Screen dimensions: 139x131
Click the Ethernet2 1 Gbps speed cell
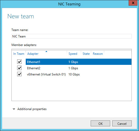click(73, 68)
